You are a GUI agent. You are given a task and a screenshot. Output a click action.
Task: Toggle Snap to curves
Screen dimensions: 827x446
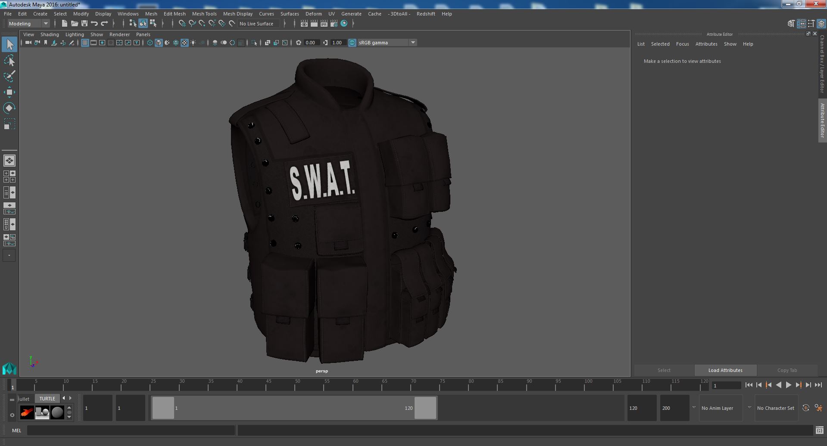(x=192, y=23)
